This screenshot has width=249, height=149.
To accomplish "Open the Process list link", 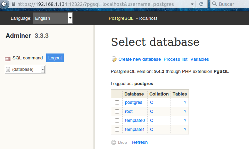I will pos(175,59).
